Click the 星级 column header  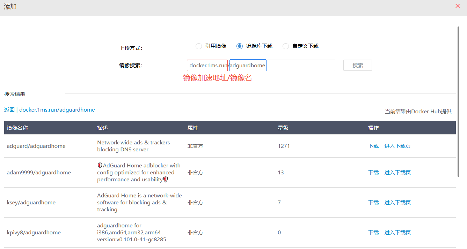tap(283, 128)
